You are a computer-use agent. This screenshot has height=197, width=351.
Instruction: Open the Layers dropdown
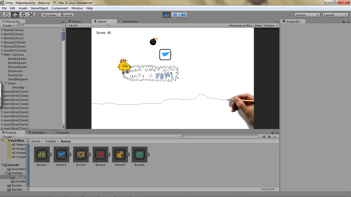point(307,15)
